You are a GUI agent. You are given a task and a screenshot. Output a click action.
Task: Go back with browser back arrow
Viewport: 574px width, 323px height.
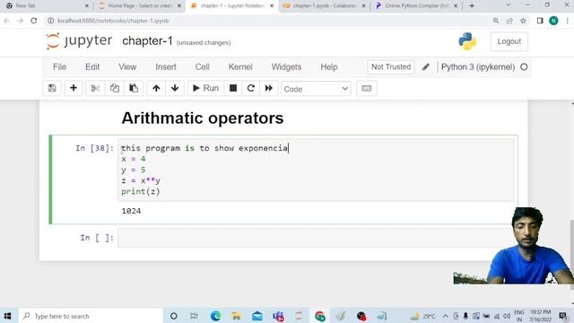click(x=6, y=21)
